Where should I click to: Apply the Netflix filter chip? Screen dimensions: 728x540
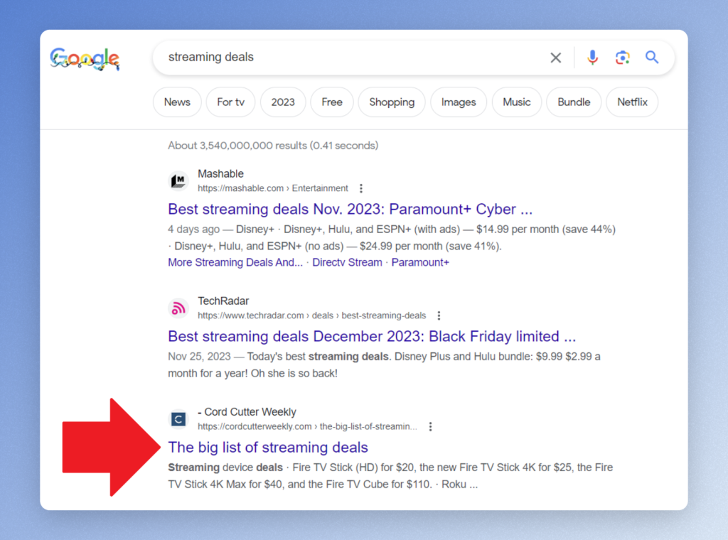[632, 102]
